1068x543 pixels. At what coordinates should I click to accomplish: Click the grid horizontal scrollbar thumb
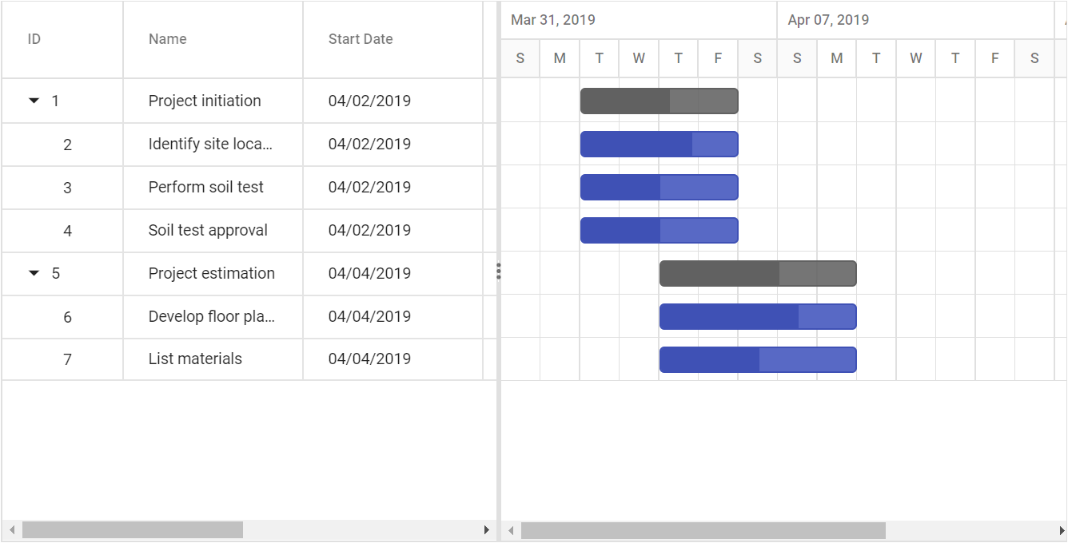coord(133,530)
